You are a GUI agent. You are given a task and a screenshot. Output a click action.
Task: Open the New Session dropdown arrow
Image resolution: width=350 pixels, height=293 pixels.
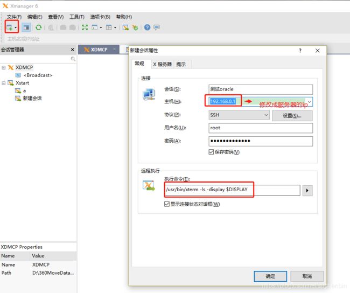tap(16, 27)
